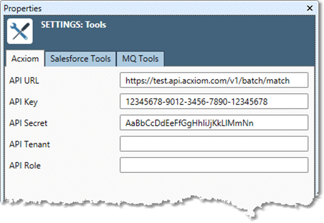Click the empty API Tenant field
The height and width of the screenshot is (223, 324).
[x=214, y=144]
